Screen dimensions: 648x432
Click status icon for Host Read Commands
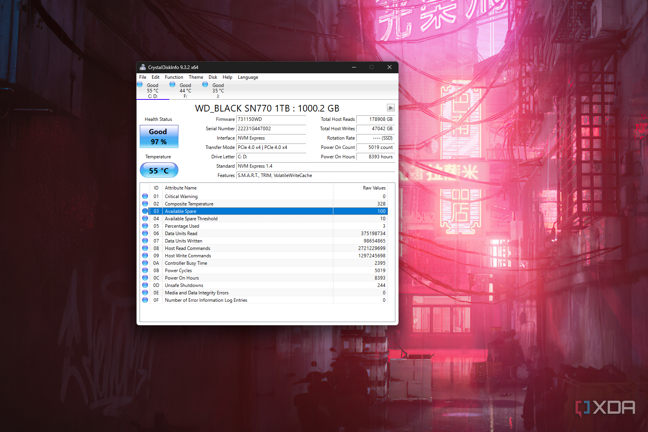click(145, 248)
